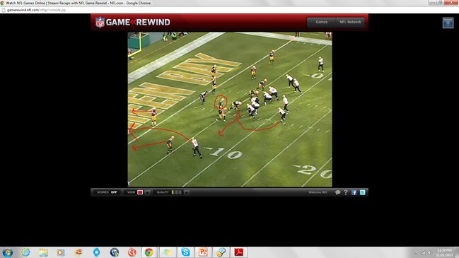Image resolution: width=459 pixels, height=258 pixels.
Task: Share on Twitter icon
Action: pyautogui.click(x=362, y=192)
